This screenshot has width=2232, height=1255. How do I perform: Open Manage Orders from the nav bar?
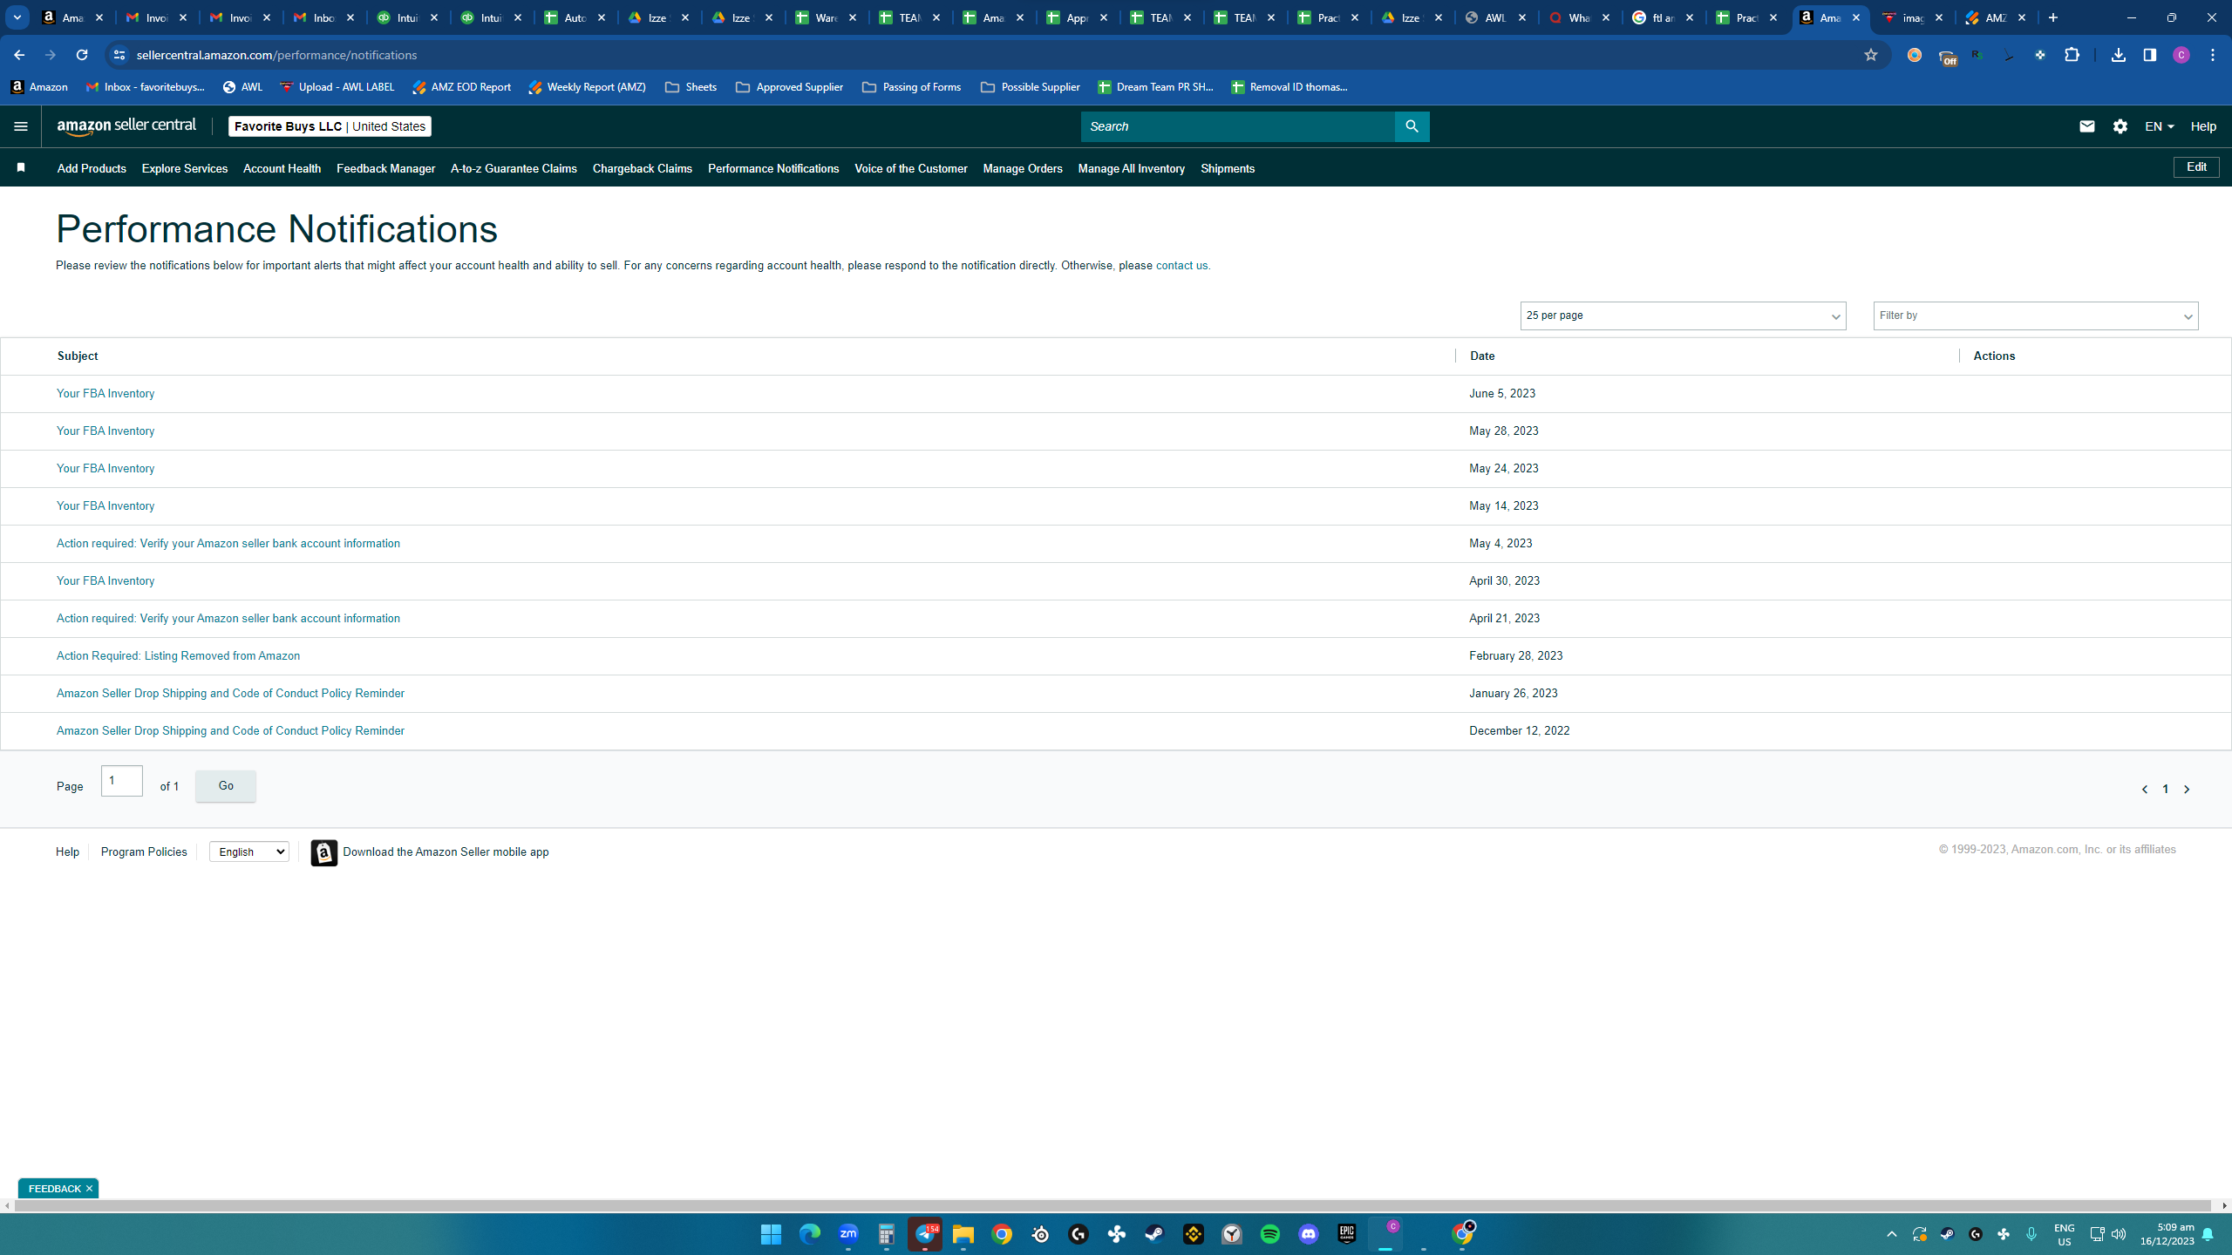[1023, 168]
